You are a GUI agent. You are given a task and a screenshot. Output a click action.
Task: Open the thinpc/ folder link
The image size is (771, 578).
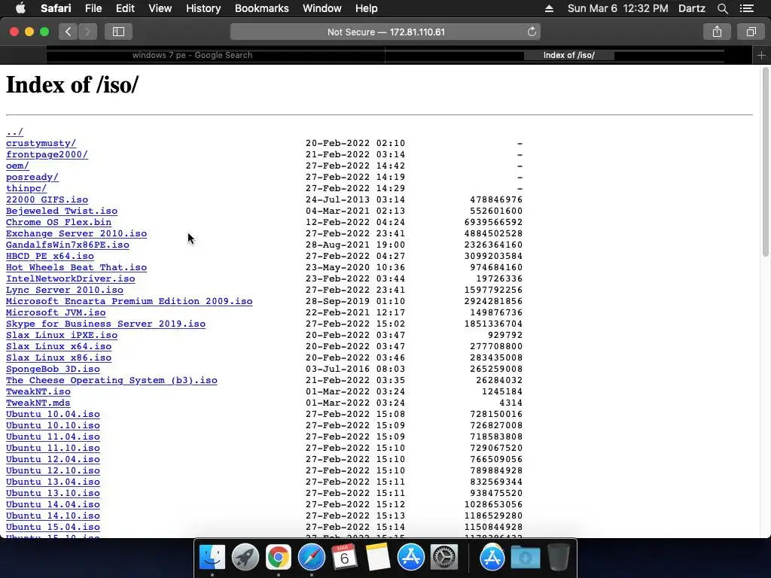click(26, 188)
